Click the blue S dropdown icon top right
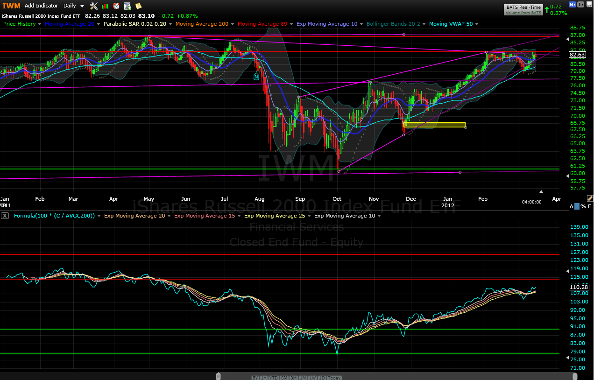Screen dimensions: 594x380 pyautogui.click(x=573, y=4)
